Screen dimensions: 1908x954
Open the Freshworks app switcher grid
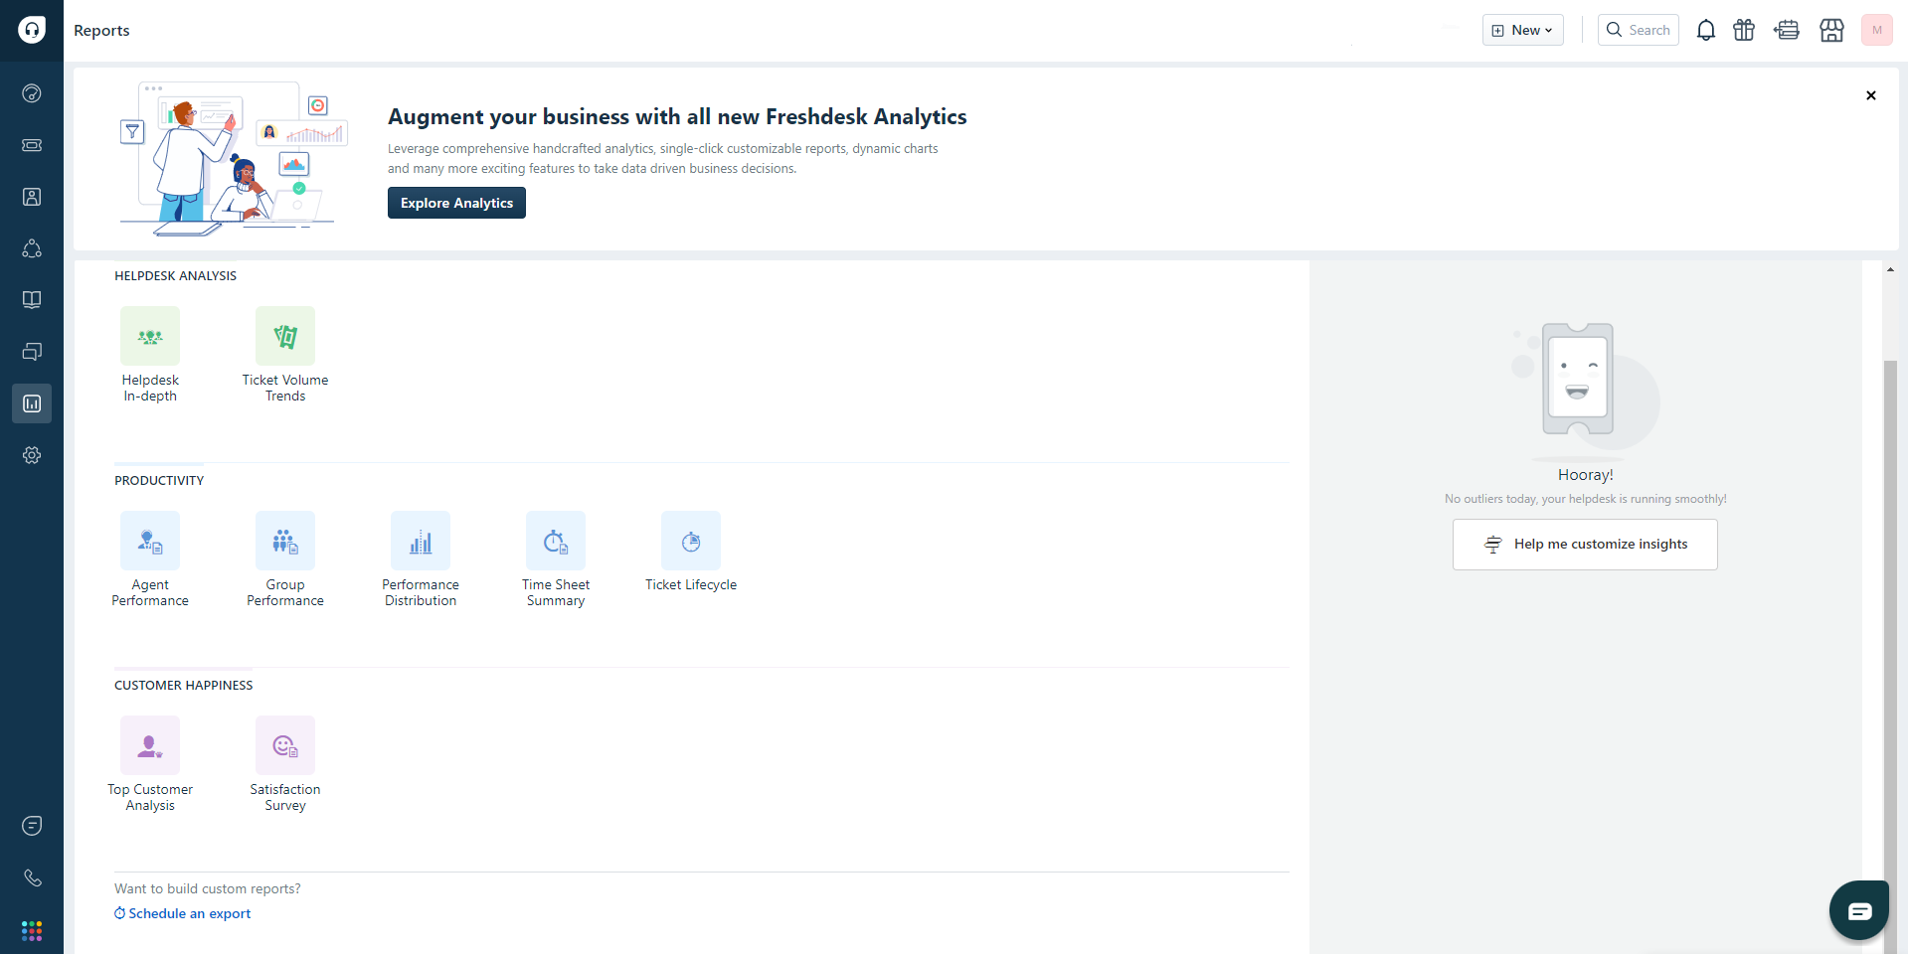point(32,931)
